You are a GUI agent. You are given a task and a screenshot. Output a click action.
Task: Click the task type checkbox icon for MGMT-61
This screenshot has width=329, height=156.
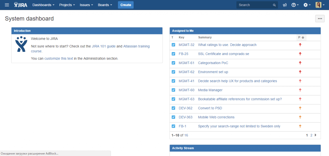(173, 63)
